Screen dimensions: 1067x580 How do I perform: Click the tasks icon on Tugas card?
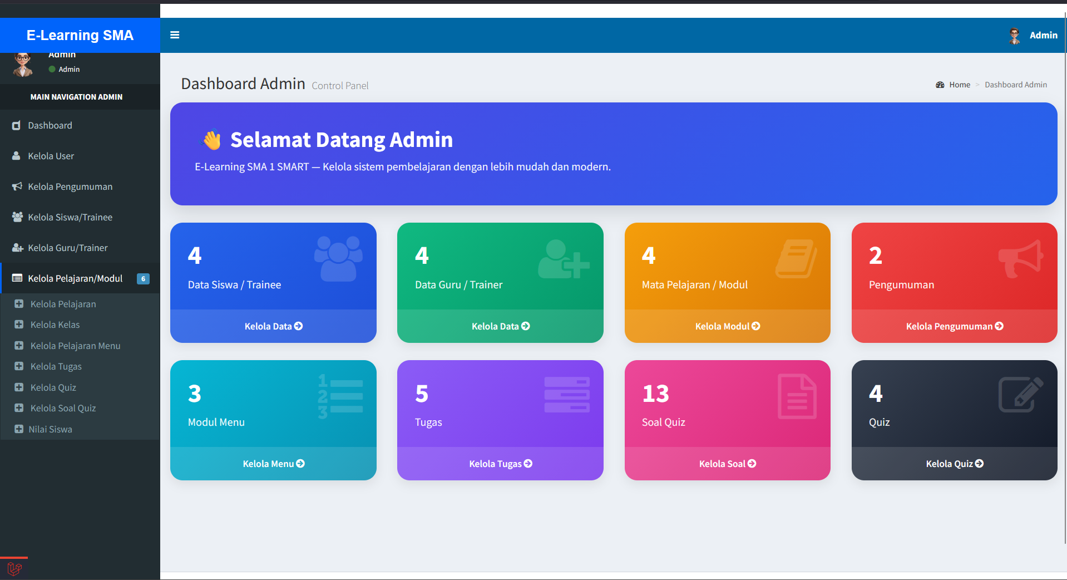(x=567, y=395)
